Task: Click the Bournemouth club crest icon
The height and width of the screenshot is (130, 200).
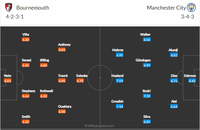Action: point(9,7)
